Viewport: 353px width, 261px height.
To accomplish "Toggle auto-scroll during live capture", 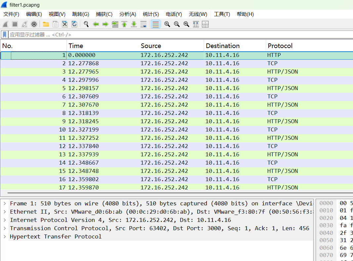I will pos(143,24).
